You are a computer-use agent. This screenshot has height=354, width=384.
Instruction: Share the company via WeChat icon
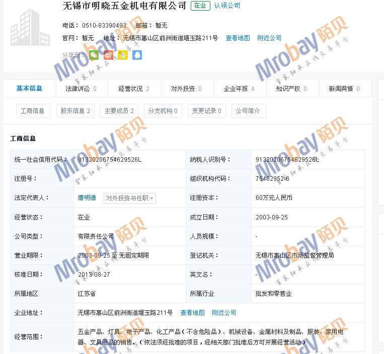94,55
